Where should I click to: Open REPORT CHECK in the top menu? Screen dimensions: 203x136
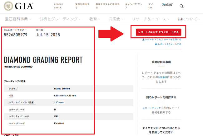tap(58, 6)
